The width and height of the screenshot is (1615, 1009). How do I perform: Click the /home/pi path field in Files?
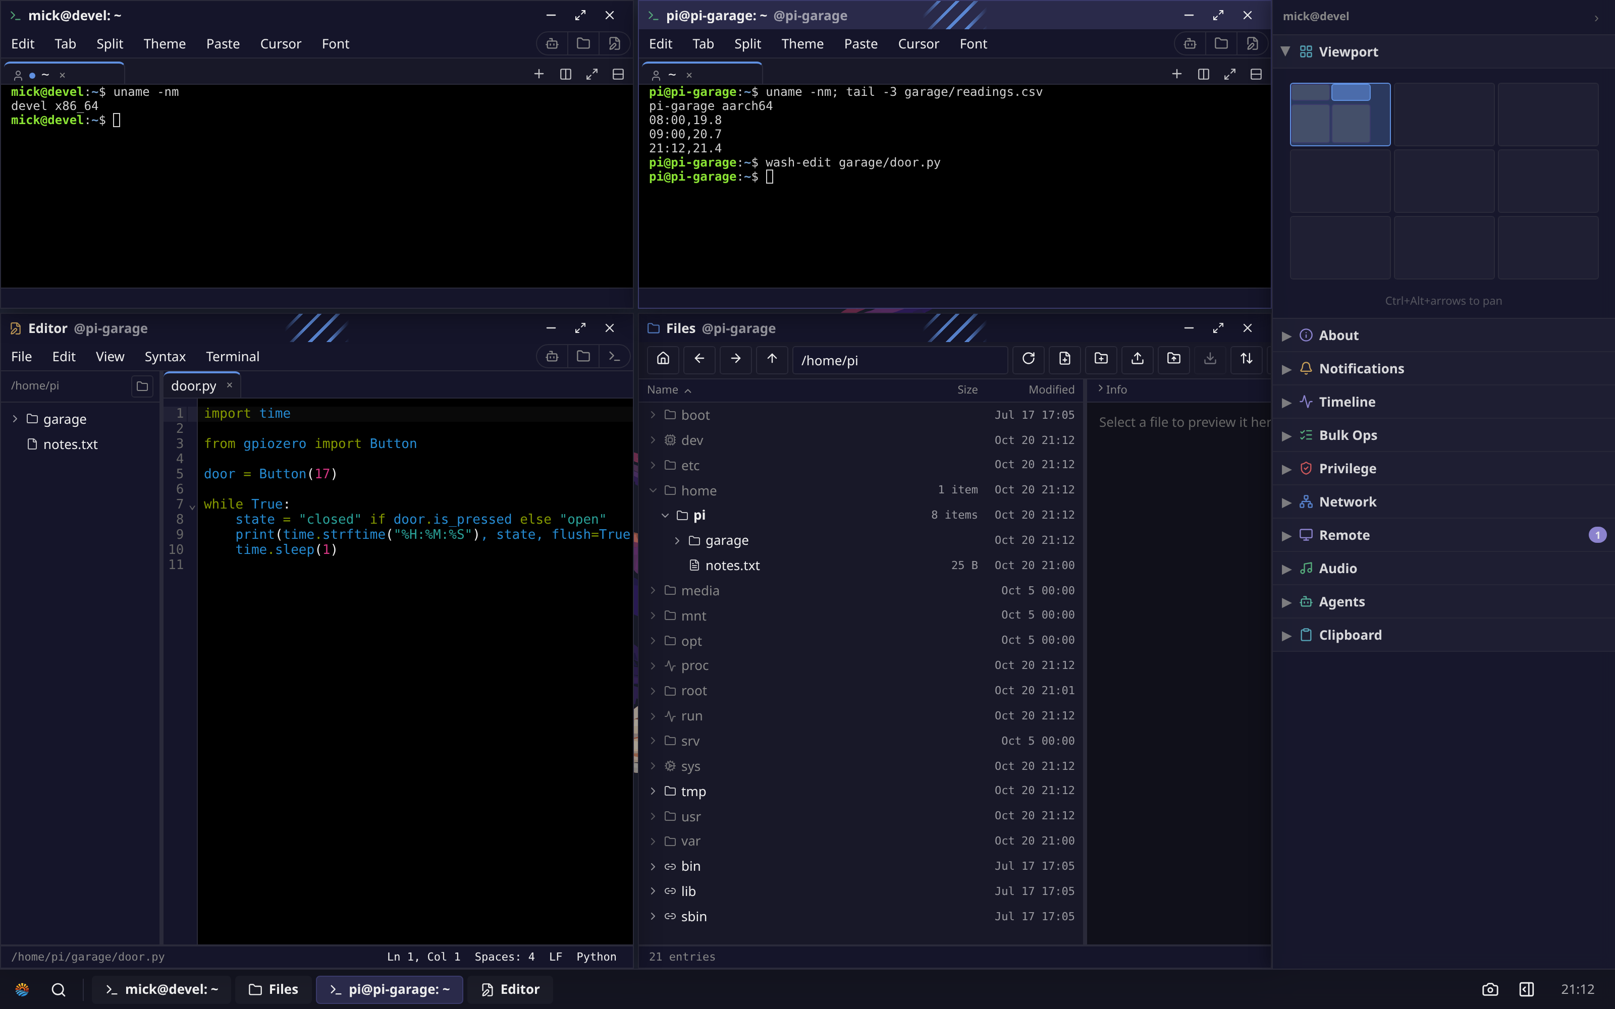899,360
